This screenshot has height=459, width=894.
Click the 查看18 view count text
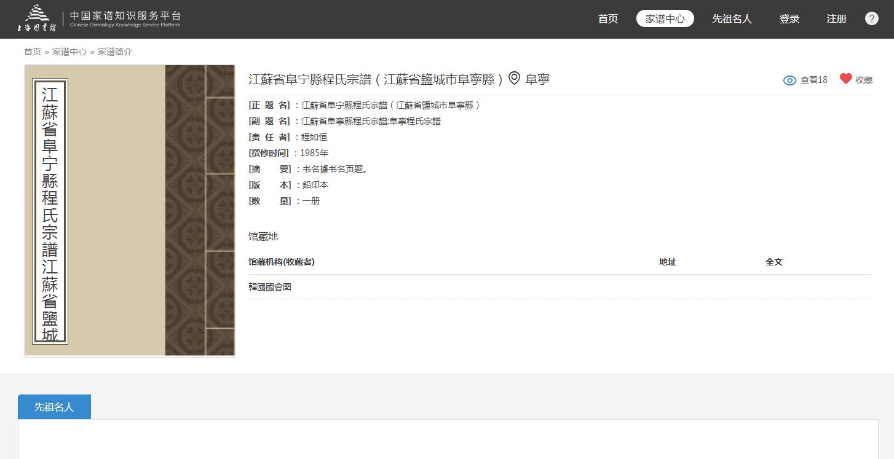813,80
